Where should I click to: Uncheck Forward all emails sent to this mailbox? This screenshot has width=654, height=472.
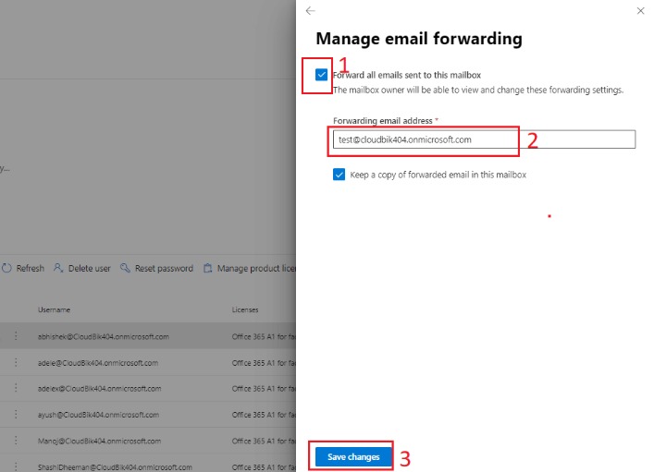(x=321, y=75)
